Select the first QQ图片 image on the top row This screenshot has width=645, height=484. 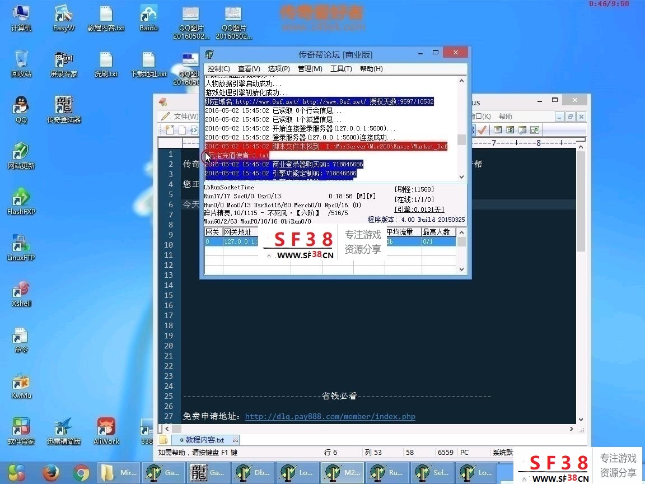(x=191, y=22)
